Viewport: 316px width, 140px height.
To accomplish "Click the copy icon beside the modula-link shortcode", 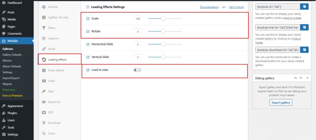I will (305, 28).
